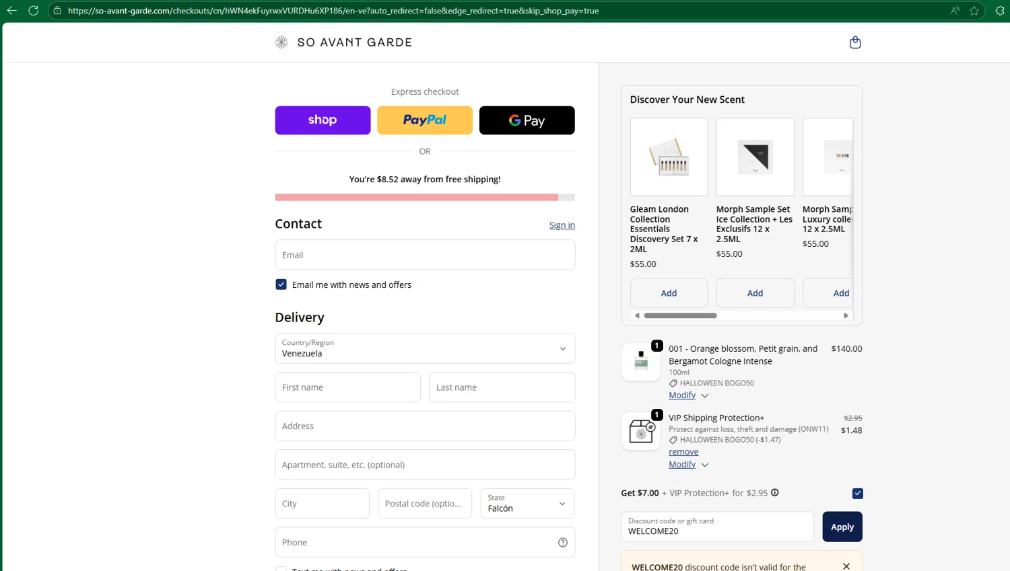This screenshot has width=1010, height=571.
Task: Click the Address field
Action: (x=425, y=426)
